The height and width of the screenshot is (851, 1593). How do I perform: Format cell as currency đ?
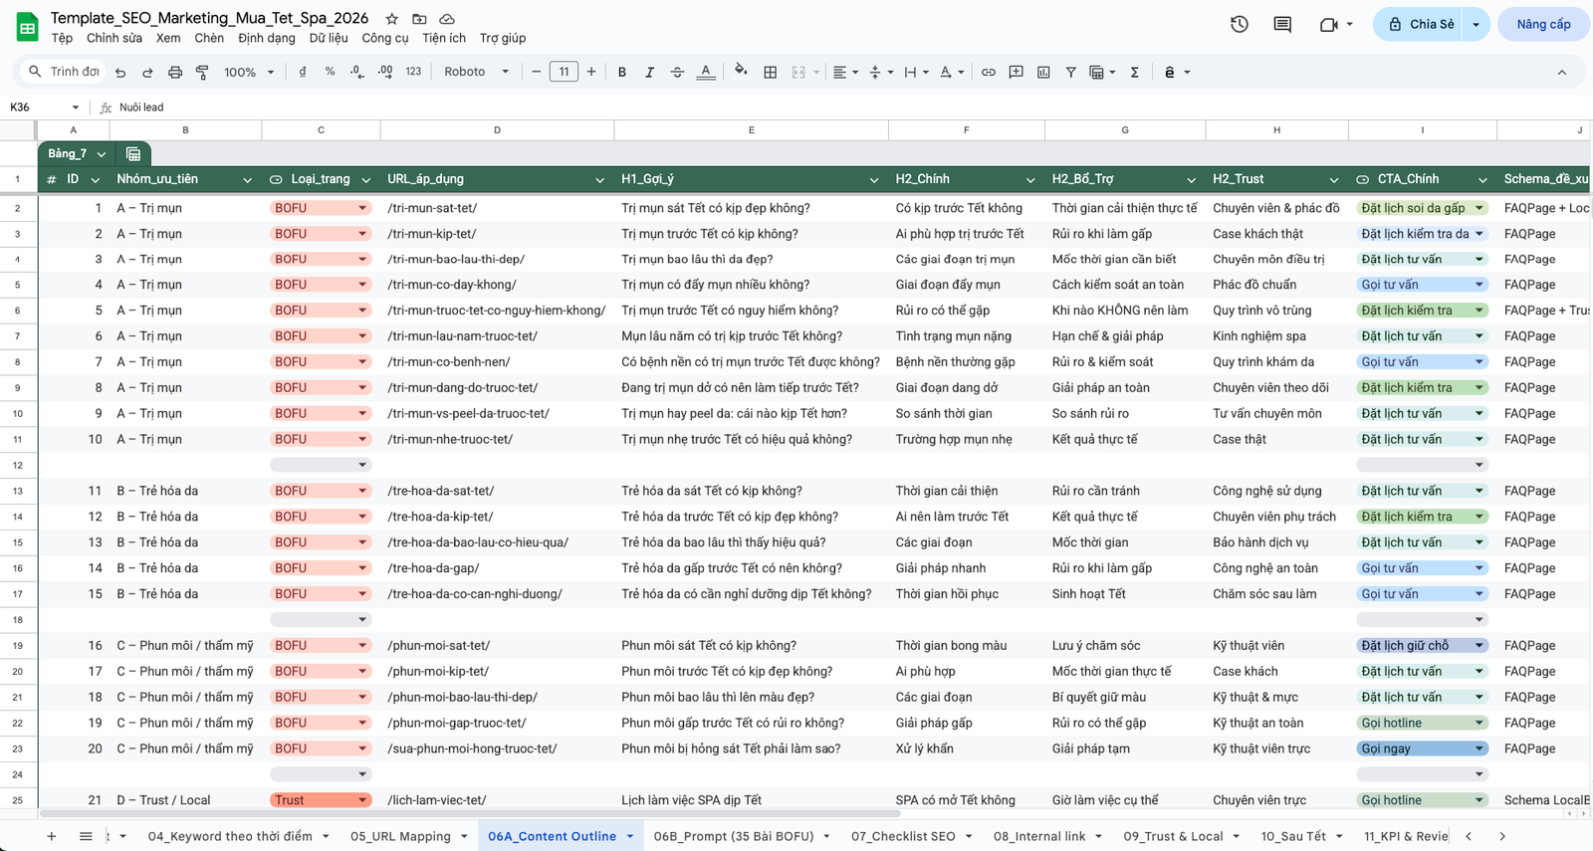[302, 72]
